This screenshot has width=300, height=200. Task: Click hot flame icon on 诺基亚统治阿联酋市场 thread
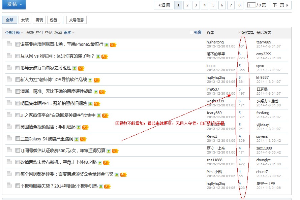pos(113,45)
